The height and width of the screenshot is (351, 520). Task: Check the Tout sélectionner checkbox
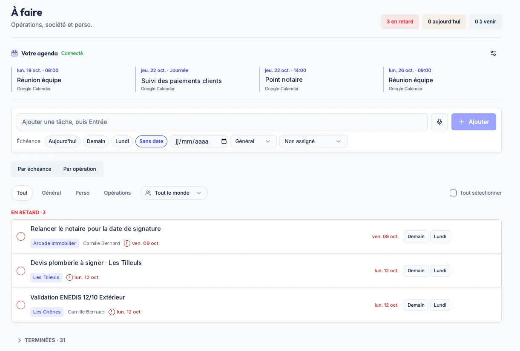pos(453,193)
